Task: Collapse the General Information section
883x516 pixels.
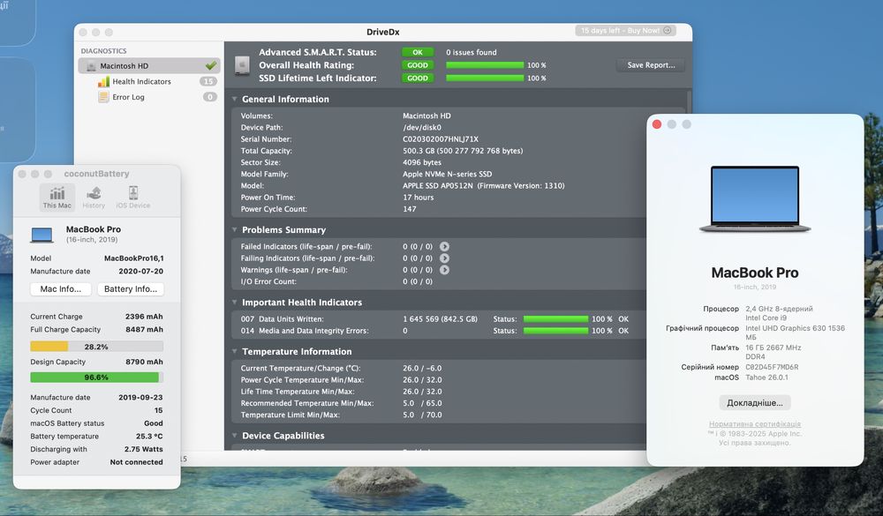Action: (x=234, y=99)
